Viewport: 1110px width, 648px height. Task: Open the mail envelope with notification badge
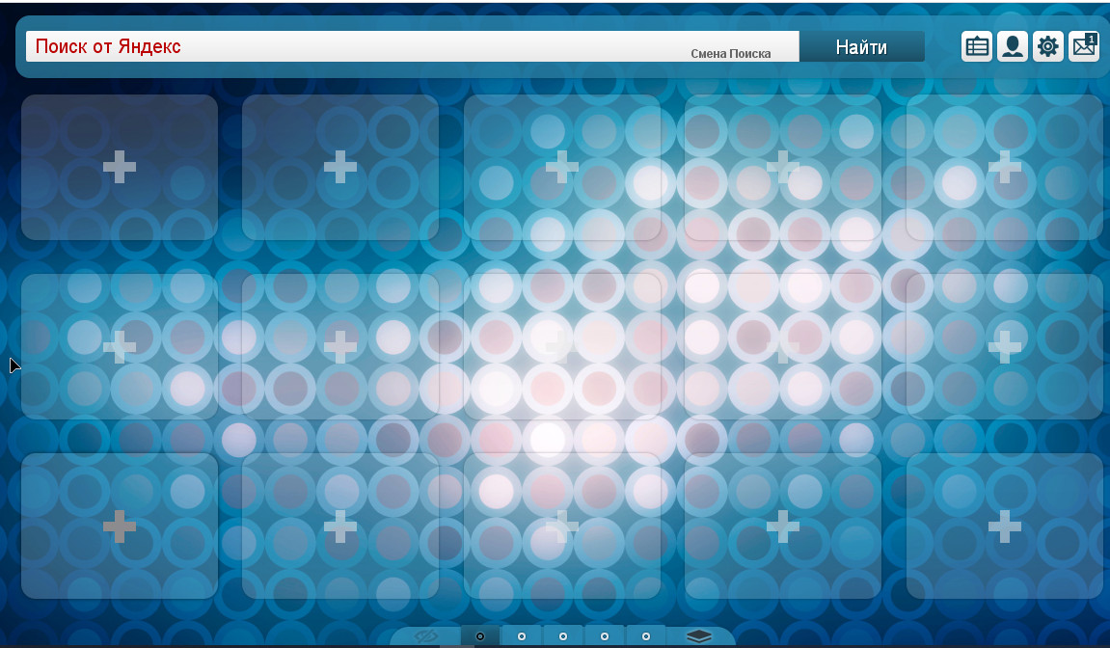[x=1084, y=46]
